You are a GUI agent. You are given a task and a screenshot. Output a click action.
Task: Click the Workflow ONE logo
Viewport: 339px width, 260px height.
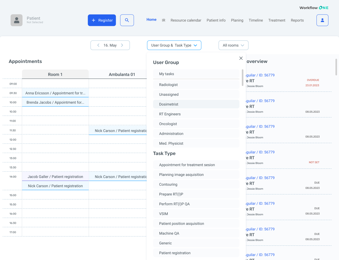tap(314, 8)
